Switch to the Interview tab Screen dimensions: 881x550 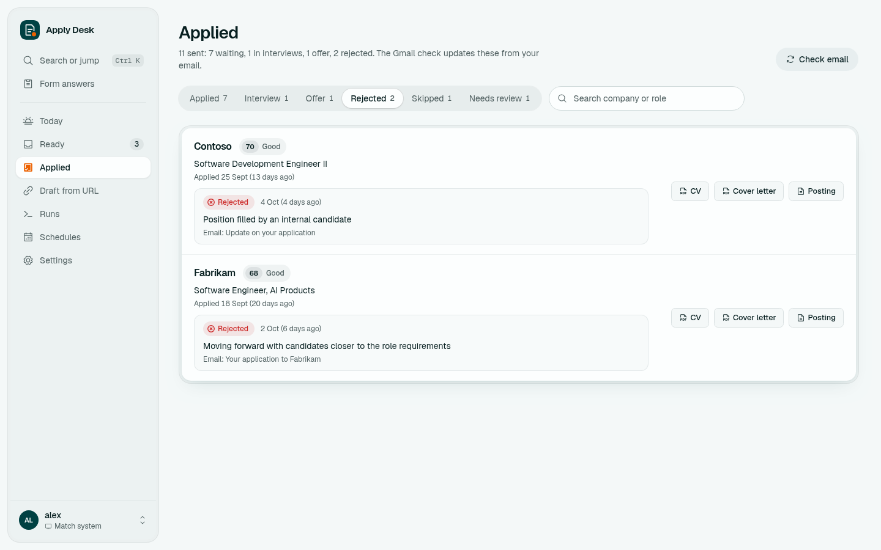[266, 98]
